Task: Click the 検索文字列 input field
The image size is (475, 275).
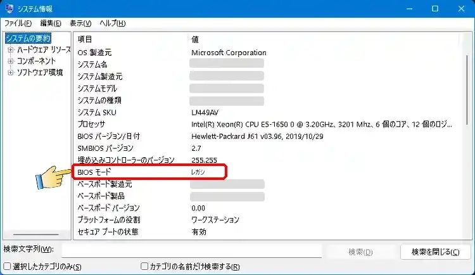Action: click(x=192, y=251)
